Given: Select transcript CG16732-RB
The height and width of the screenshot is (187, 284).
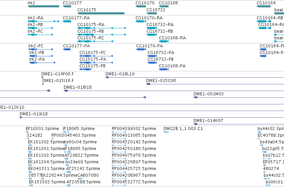Looking at the screenshot, I should pyautogui.click(x=152, y=35).
